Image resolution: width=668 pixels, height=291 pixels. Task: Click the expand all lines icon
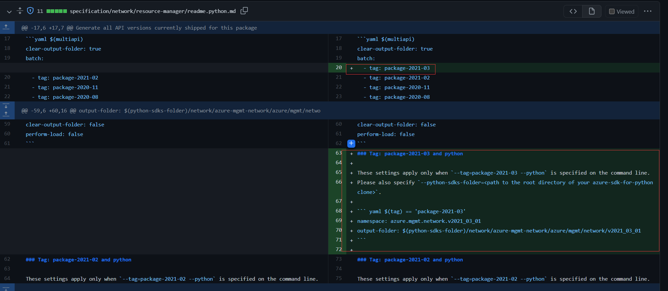click(x=20, y=11)
